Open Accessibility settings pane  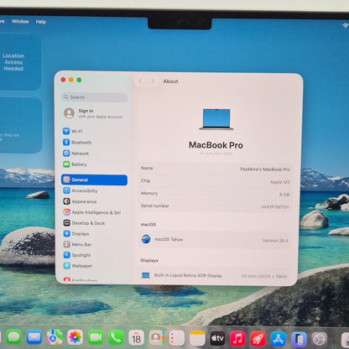[x=81, y=190]
